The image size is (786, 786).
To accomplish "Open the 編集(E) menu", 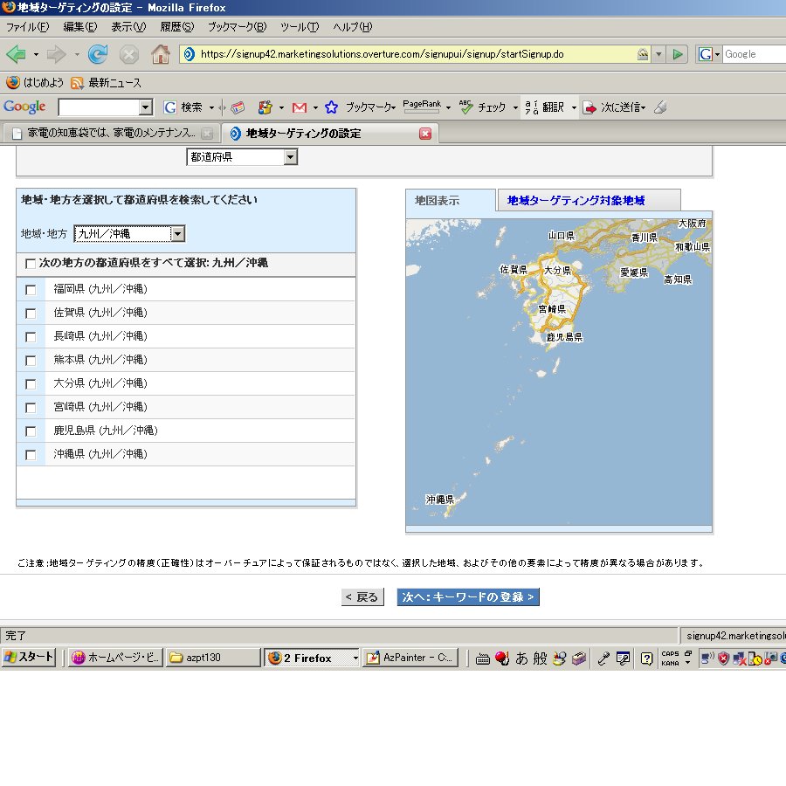I will [x=79, y=27].
